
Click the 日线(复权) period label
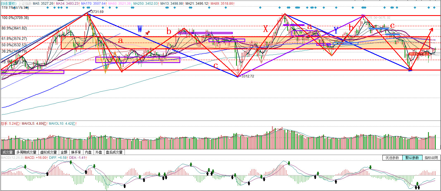9,4
